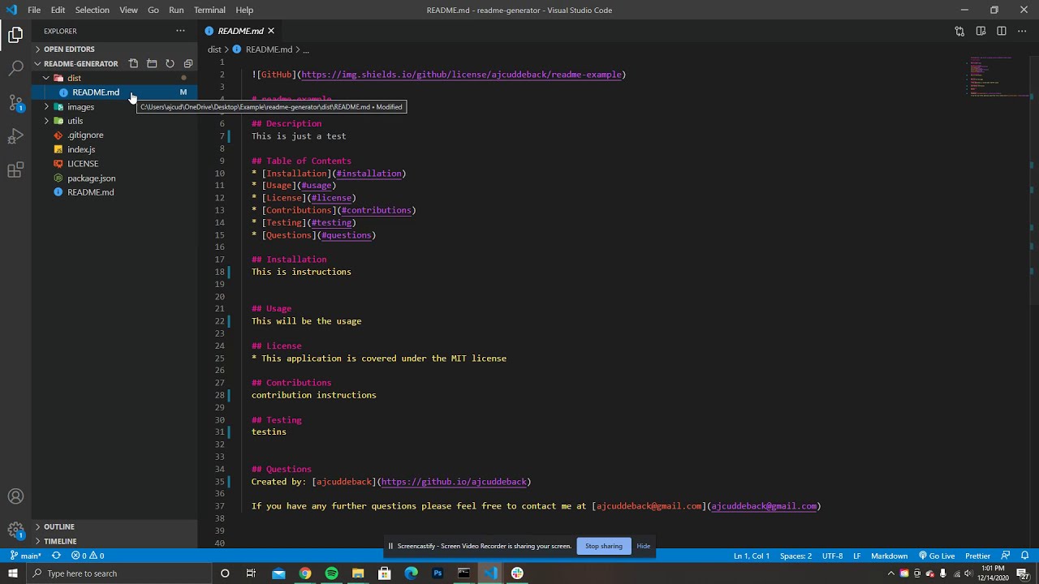Open package.json in explorer
1039x584 pixels.
[x=91, y=178]
